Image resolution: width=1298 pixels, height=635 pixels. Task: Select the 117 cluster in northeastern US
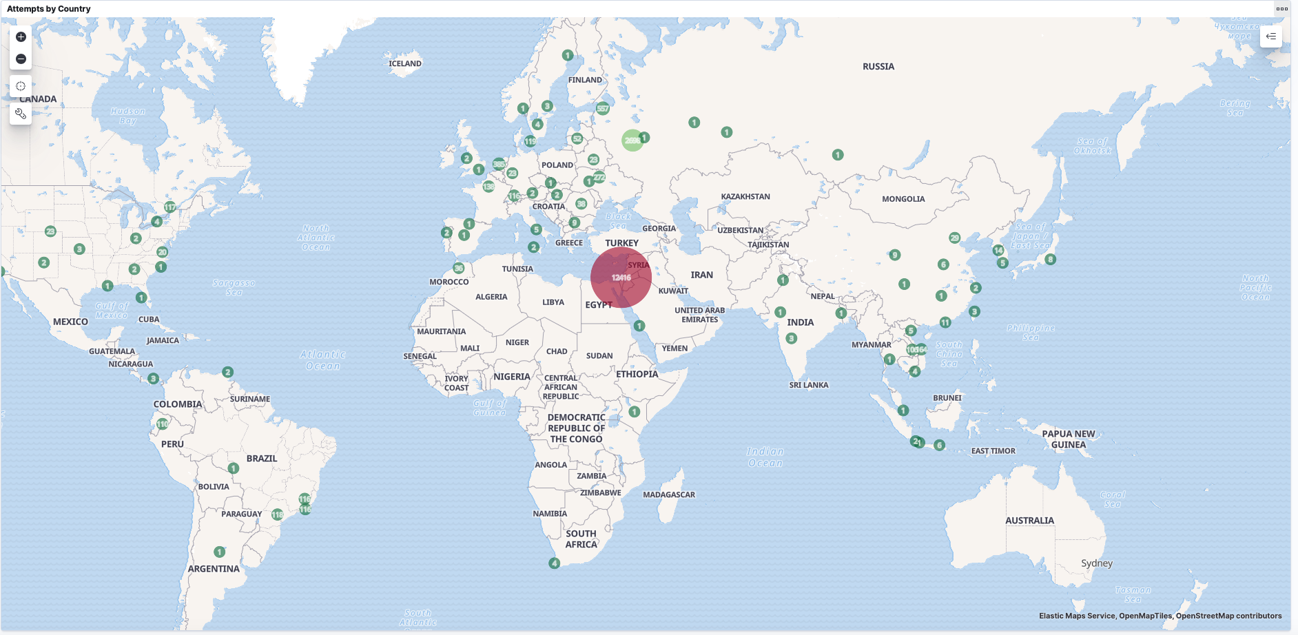[x=169, y=207]
